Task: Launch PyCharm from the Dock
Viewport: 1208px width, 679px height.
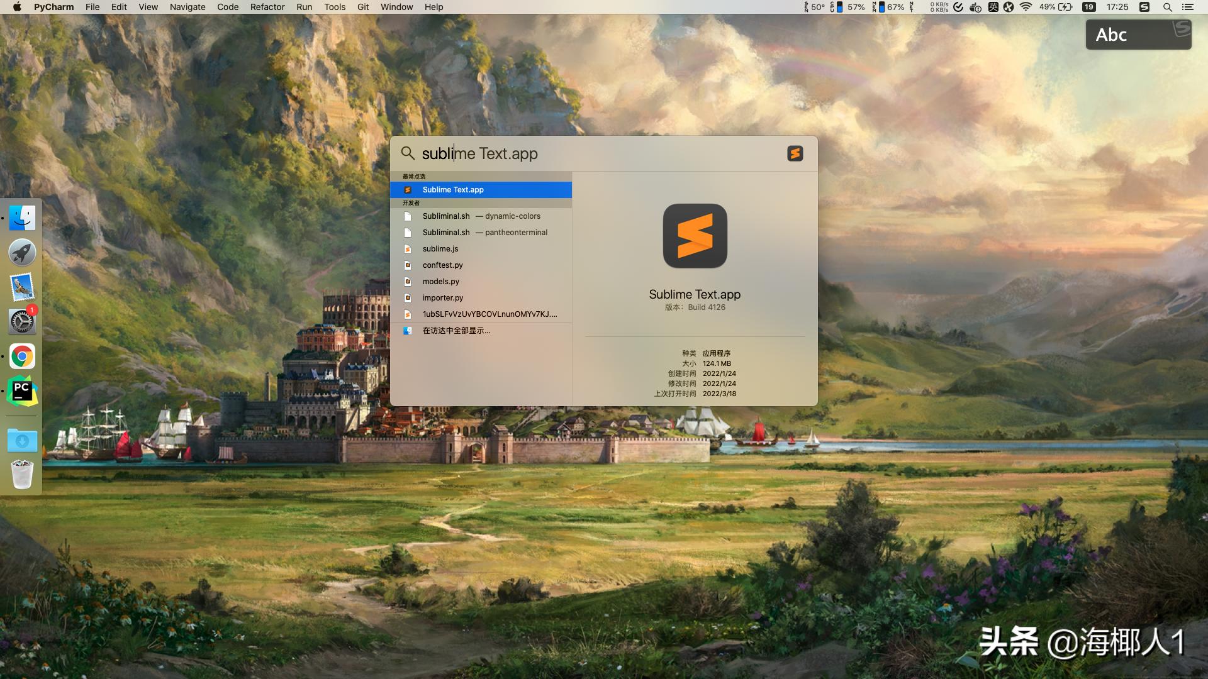Action: 22,390
